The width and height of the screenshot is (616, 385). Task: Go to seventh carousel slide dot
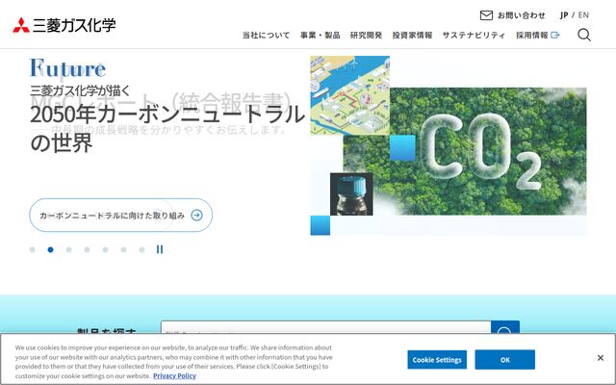pyautogui.click(x=141, y=250)
